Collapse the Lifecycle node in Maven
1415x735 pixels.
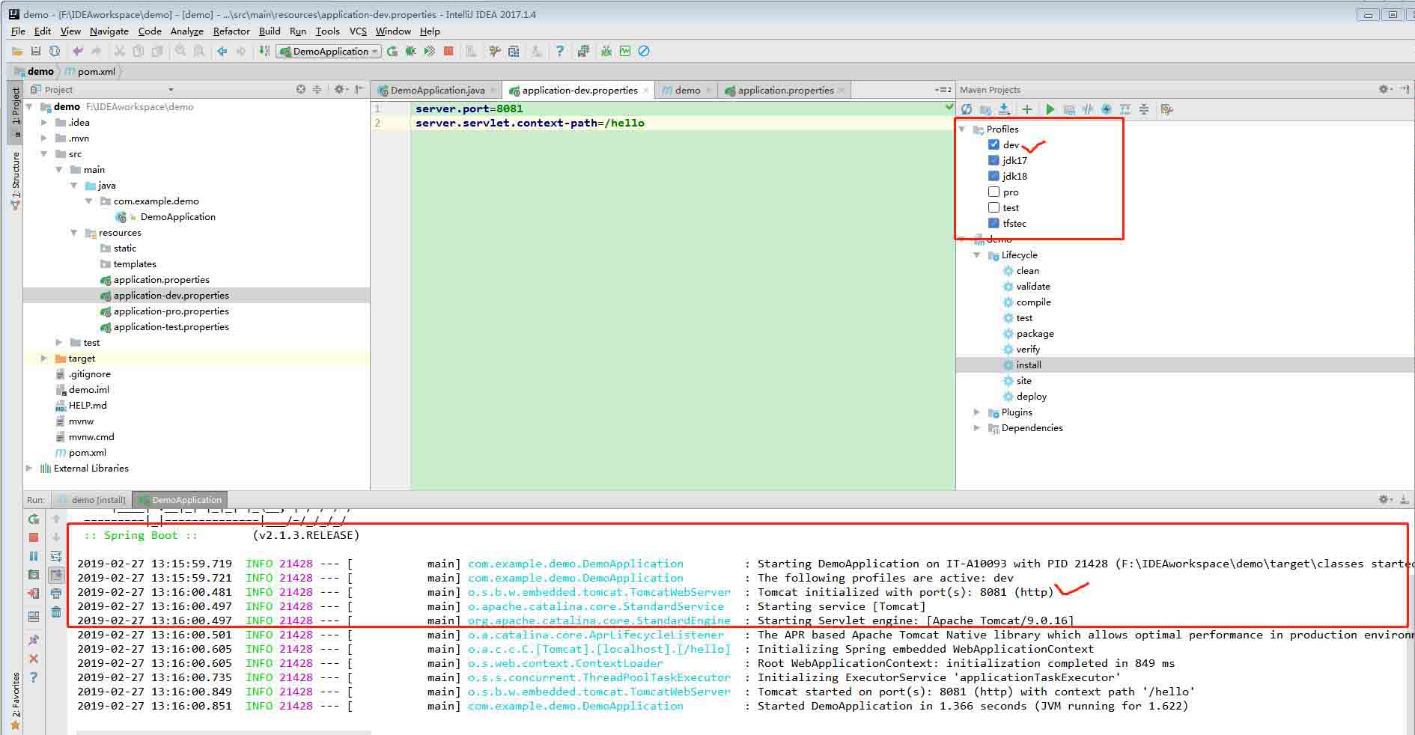977,254
